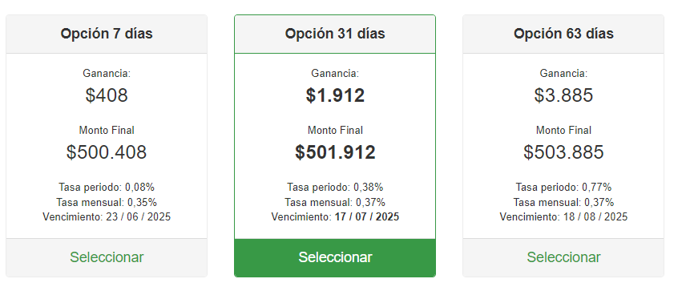Click the Opción 63 días header
This screenshot has width=686, height=295.
(x=563, y=34)
